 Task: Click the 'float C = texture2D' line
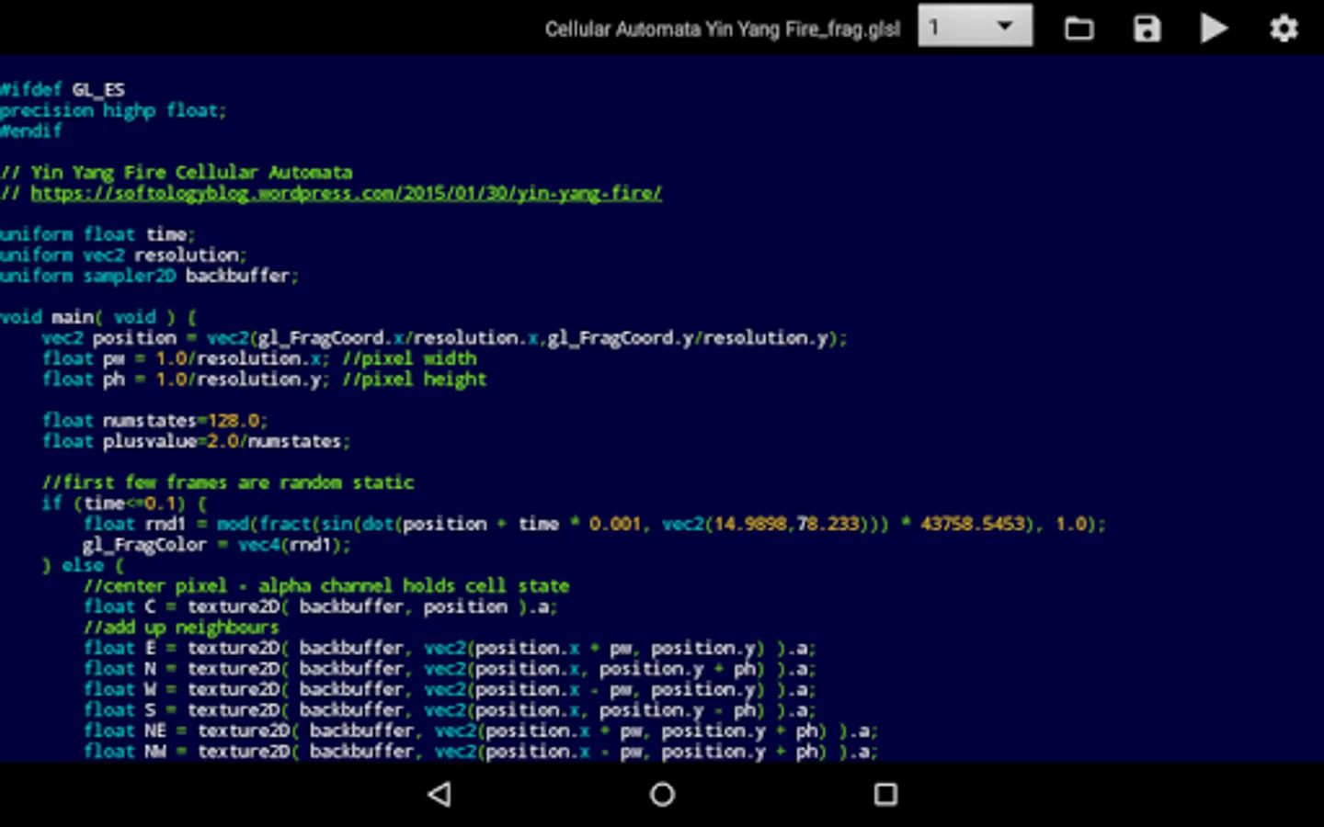pyautogui.click(x=321, y=606)
